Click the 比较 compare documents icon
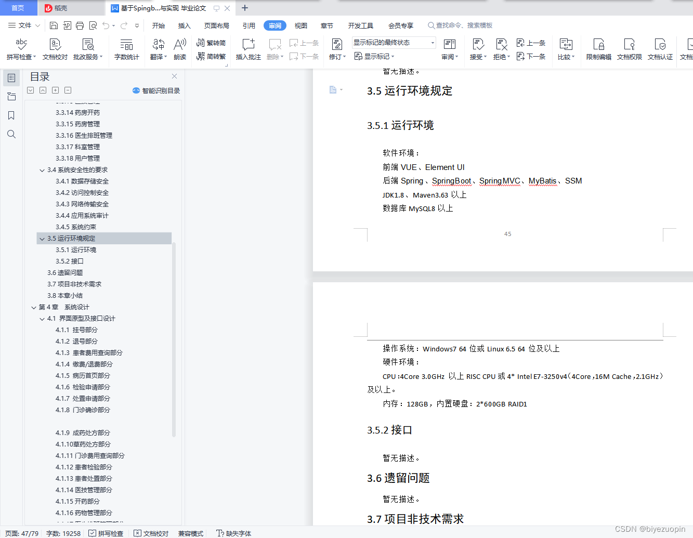693x538 pixels. (x=566, y=45)
